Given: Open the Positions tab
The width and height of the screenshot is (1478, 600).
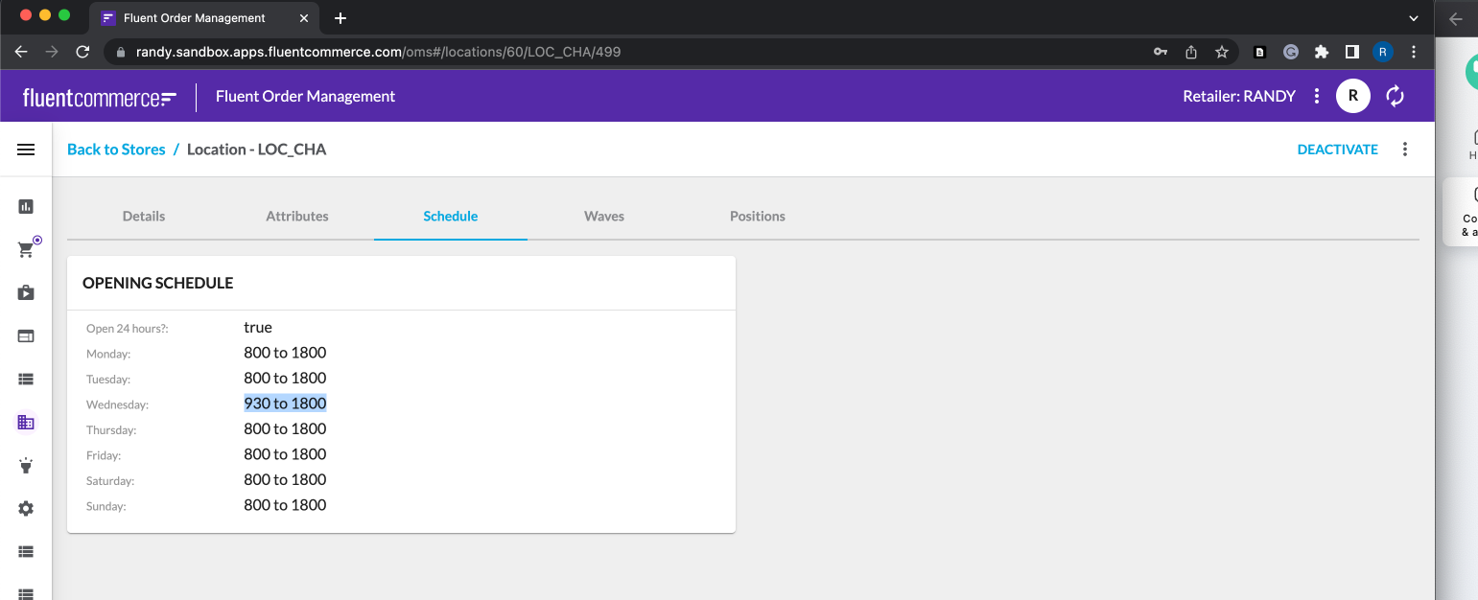Looking at the screenshot, I should point(757,217).
